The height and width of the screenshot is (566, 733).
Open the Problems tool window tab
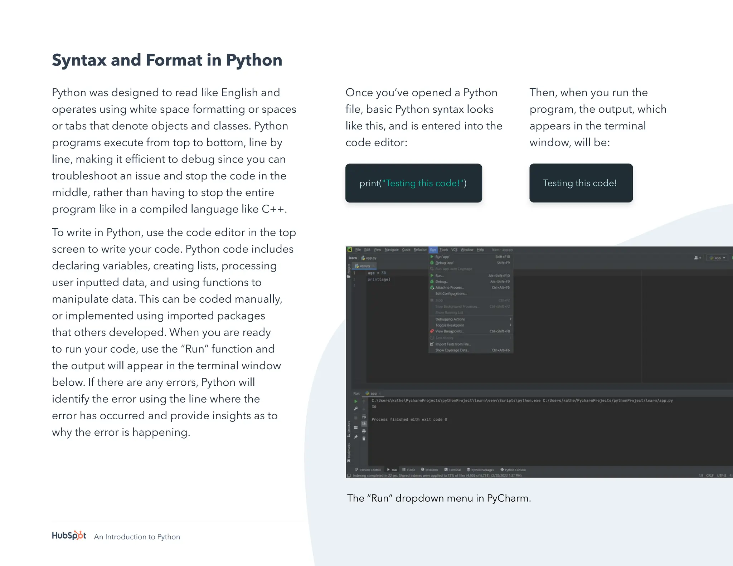(x=429, y=470)
